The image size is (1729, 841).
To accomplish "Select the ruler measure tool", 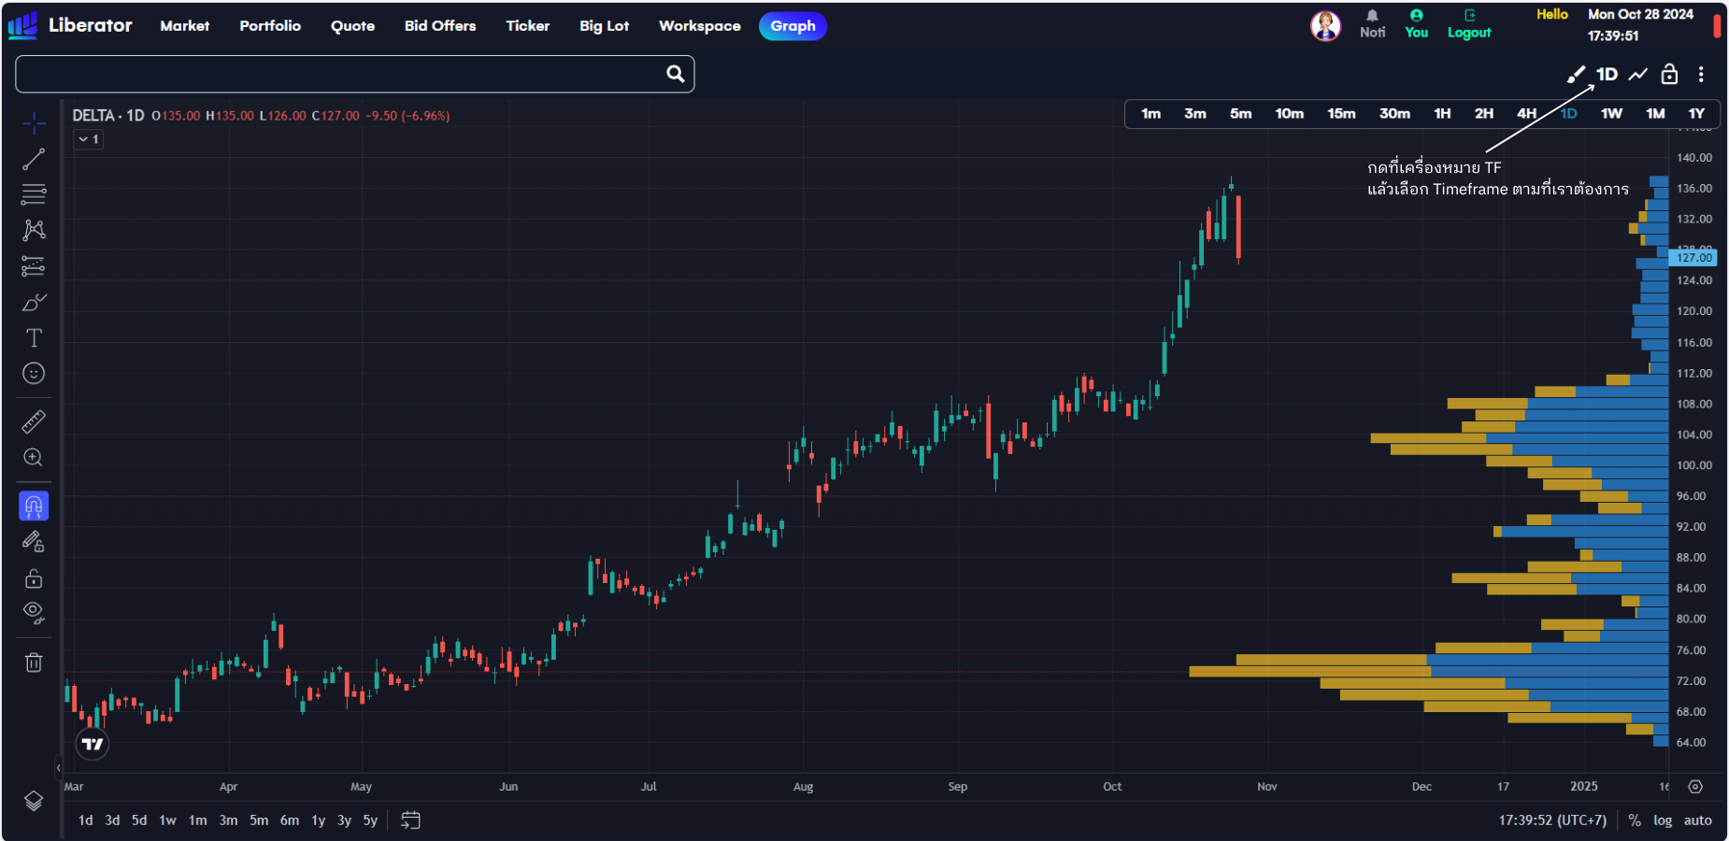I will pyautogui.click(x=34, y=422).
